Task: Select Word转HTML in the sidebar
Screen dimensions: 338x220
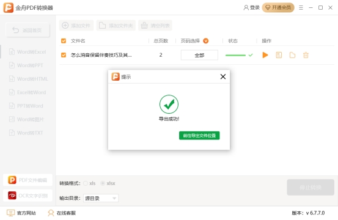Action: point(29,79)
